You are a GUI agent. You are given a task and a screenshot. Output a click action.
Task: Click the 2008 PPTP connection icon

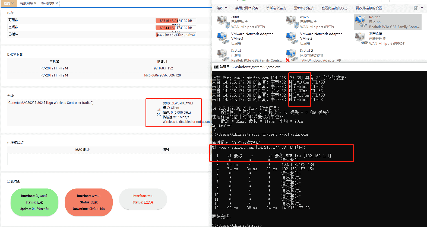coord(223,22)
